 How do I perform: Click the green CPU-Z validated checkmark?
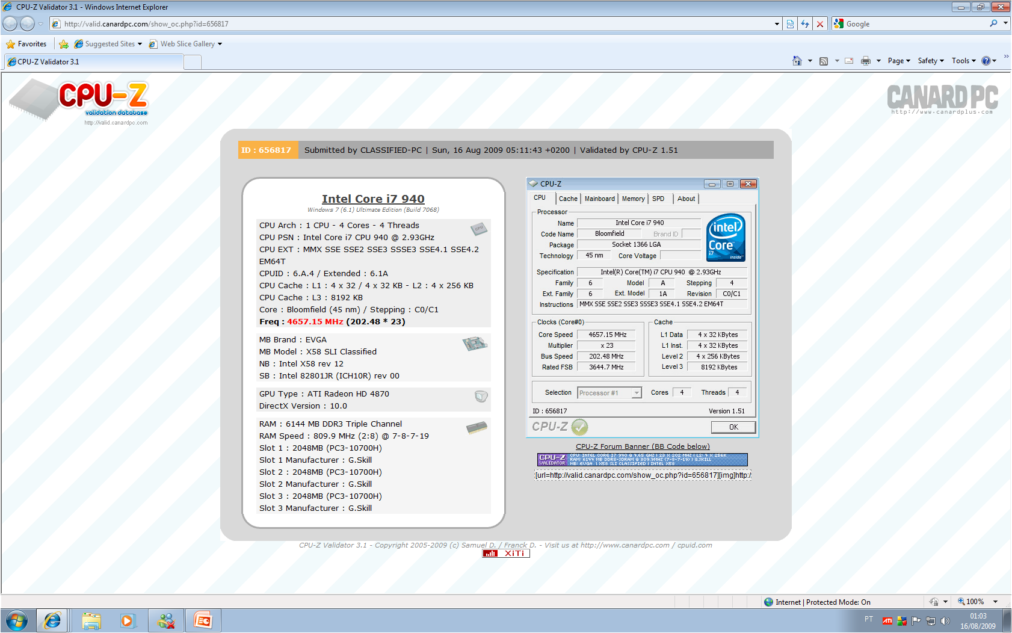click(x=579, y=427)
